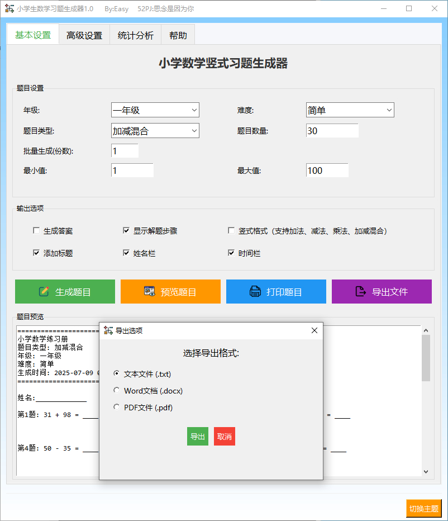Close the 导出选项 dialog with X

pyautogui.click(x=314, y=330)
